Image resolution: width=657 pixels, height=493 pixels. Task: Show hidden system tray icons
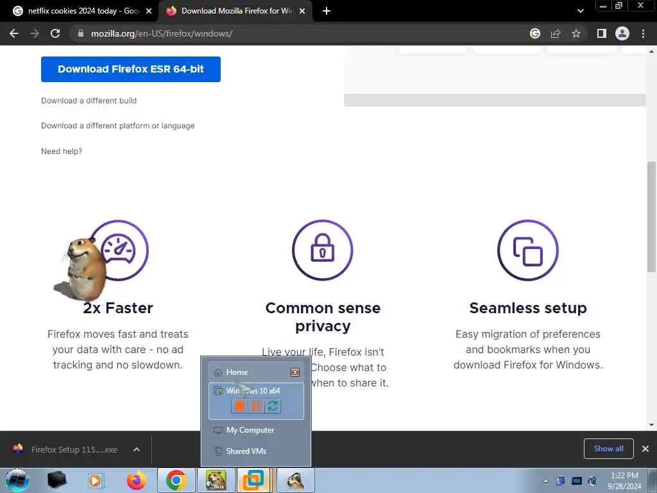(545, 481)
